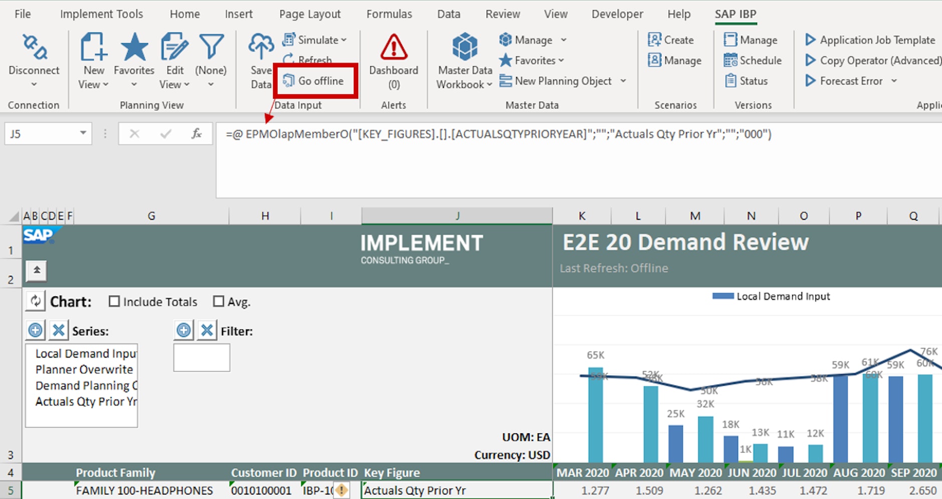Enable the Include Totals checkbox

pyautogui.click(x=114, y=301)
